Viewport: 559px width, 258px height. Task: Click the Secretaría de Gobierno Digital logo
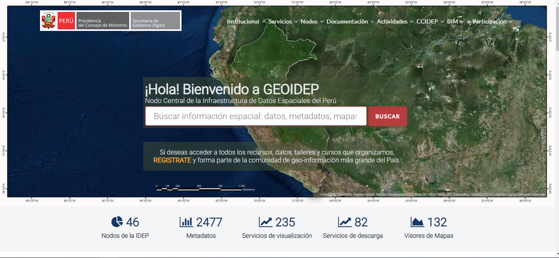click(x=156, y=21)
